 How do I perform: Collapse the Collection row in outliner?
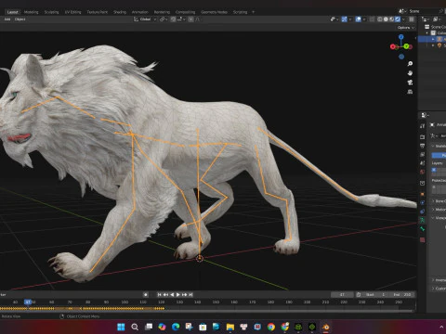pyautogui.click(x=427, y=32)
